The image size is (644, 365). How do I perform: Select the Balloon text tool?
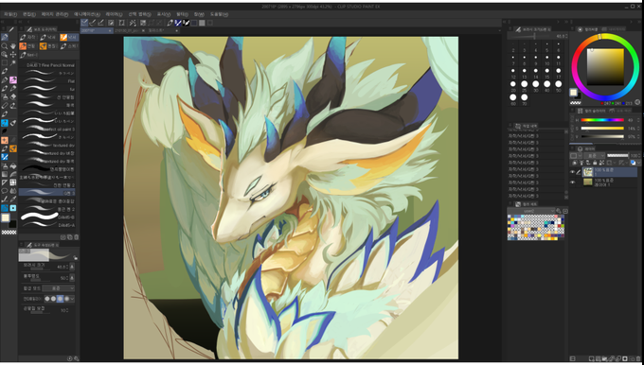click(x=5, y=191)
